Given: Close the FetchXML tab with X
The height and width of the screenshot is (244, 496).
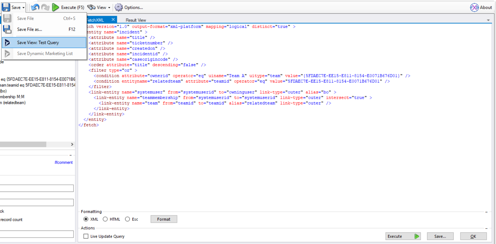Looking at the screenshot, I should (x=113, y=20).
